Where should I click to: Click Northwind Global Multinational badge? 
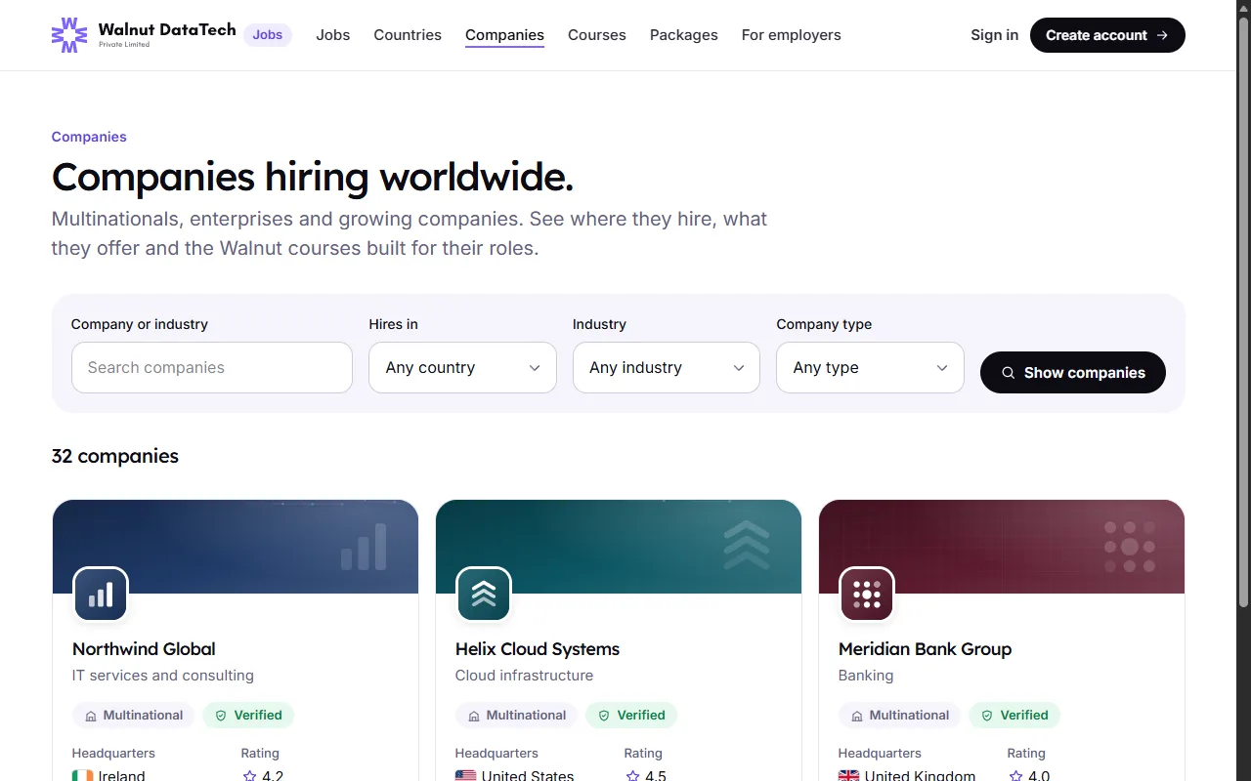point(134,716)
